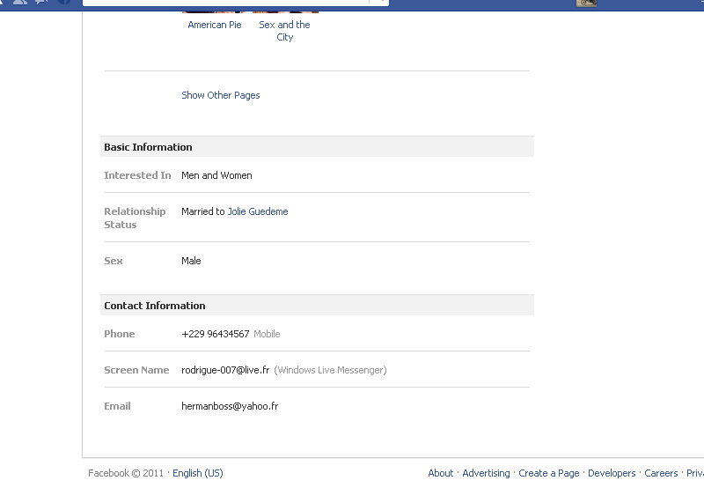
Task: Click the profile picture thumbnail in top bar
Action: click(x=586, y=3)
